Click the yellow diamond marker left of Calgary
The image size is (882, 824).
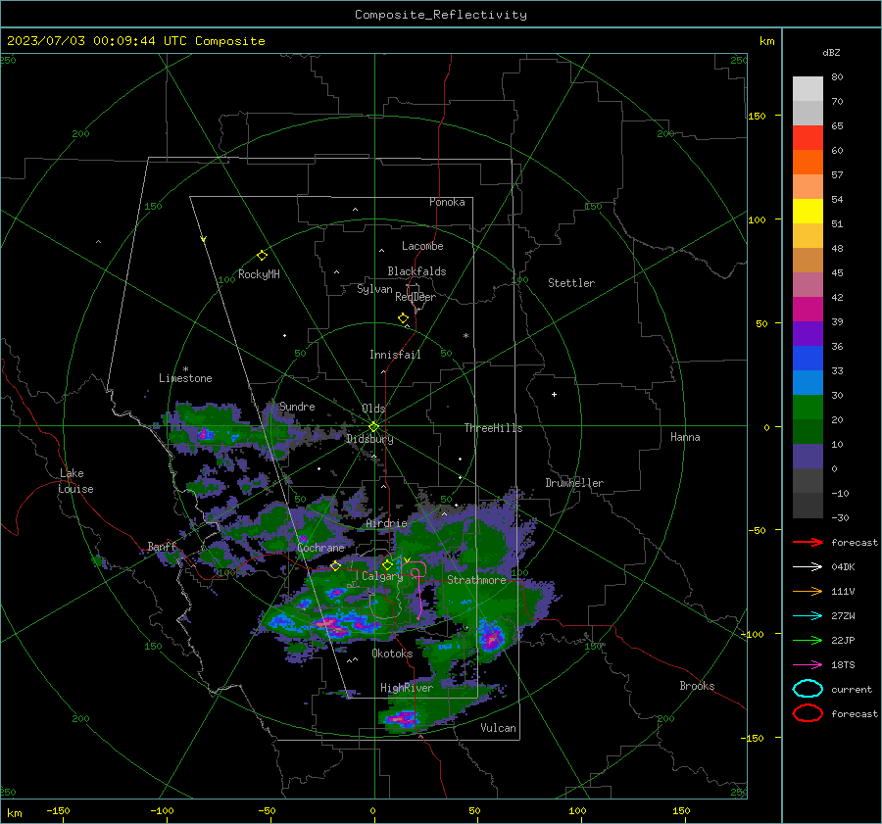(x=335, y=565)
